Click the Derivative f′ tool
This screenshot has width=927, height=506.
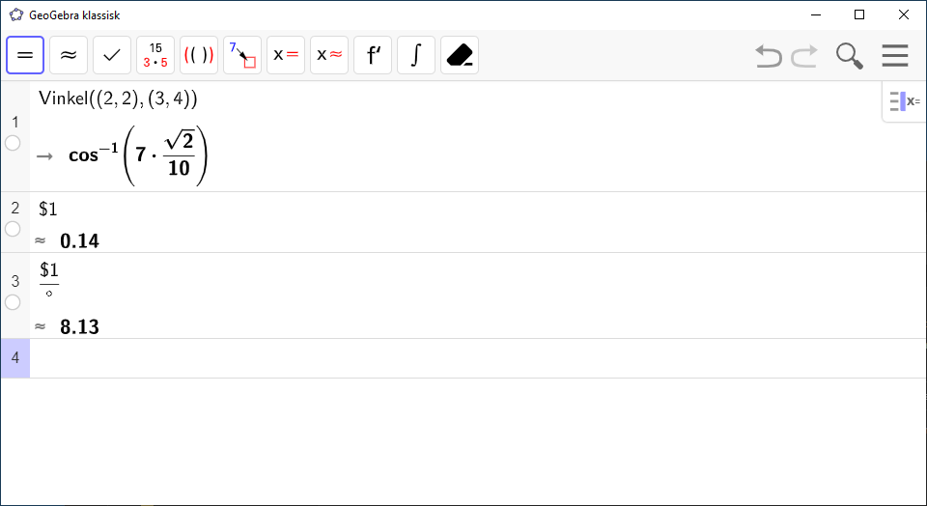[x=373, y=55]
